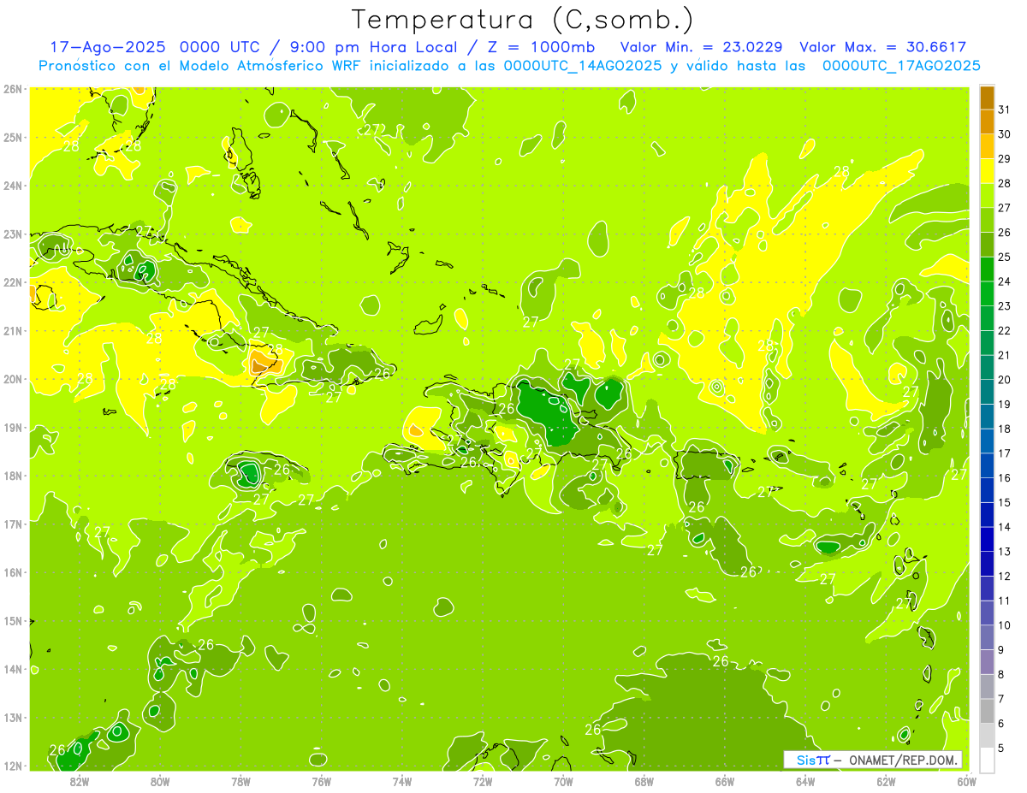Click the '0000UTC_17AGO2025' valid-until timestamp
The height and width of the screenshot is (793, 1027).
pos(901,66)
